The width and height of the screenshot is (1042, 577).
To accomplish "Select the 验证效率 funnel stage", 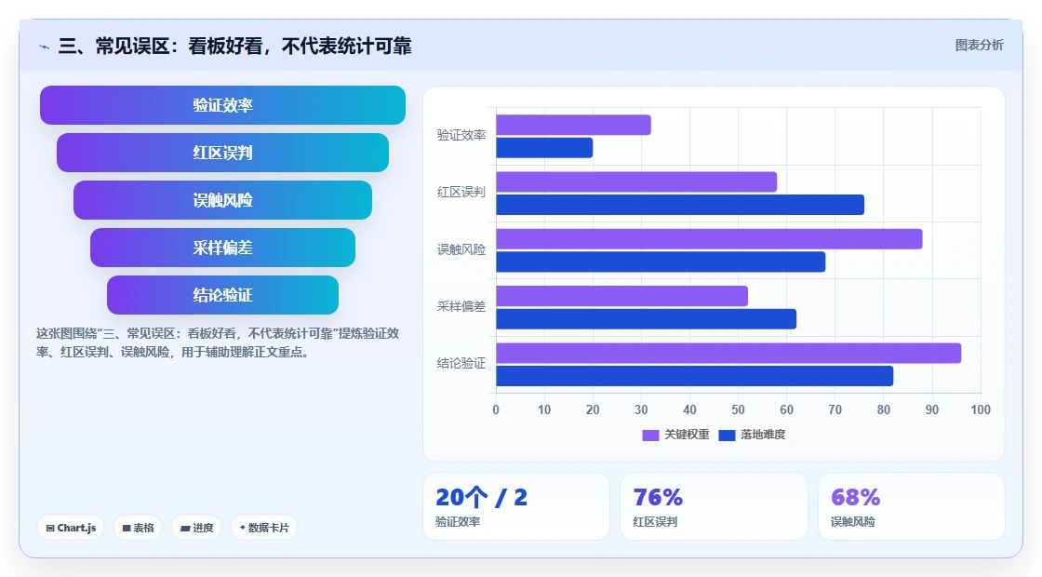I will (x=222, y=105).
